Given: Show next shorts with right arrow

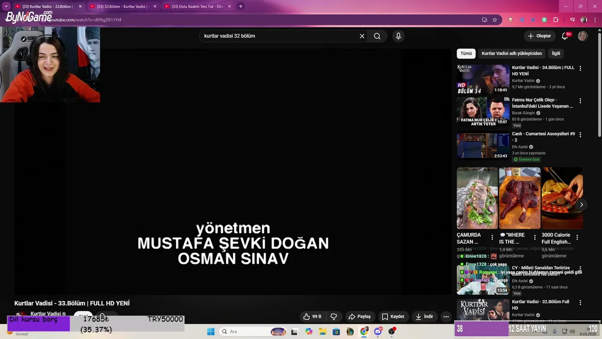Looking at the screenshot, I should point(581,204).
